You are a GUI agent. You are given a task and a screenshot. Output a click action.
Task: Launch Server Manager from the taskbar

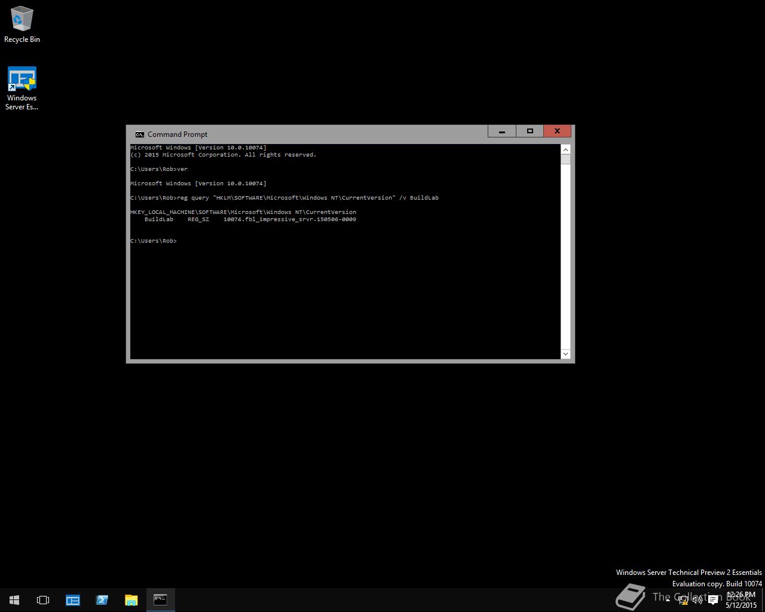pos(72,600)
